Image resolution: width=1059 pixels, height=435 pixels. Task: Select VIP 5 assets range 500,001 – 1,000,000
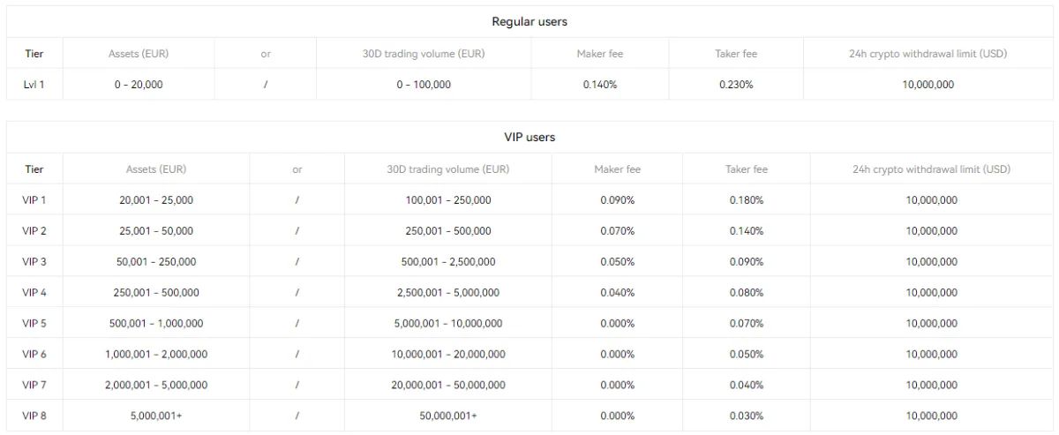[156, 323]
